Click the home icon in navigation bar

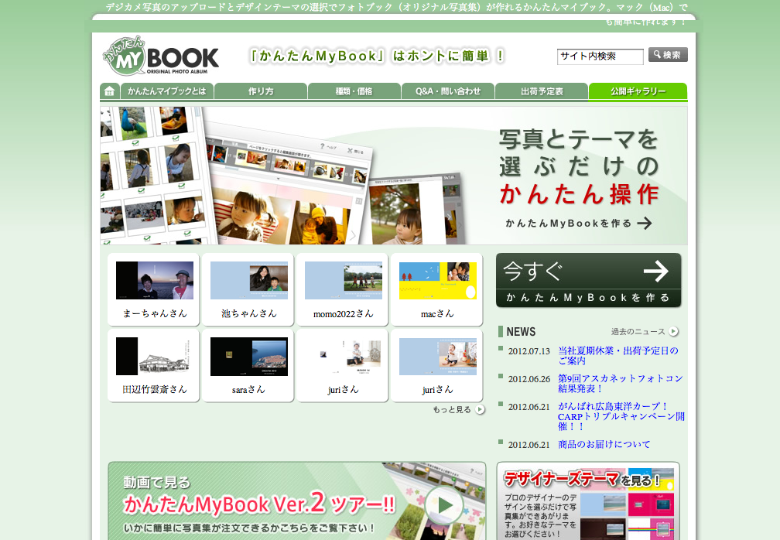[x=109, y=91]
